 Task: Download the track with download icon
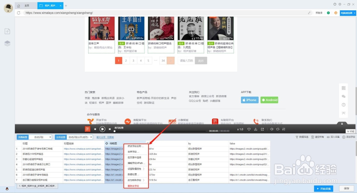[256, 129]
